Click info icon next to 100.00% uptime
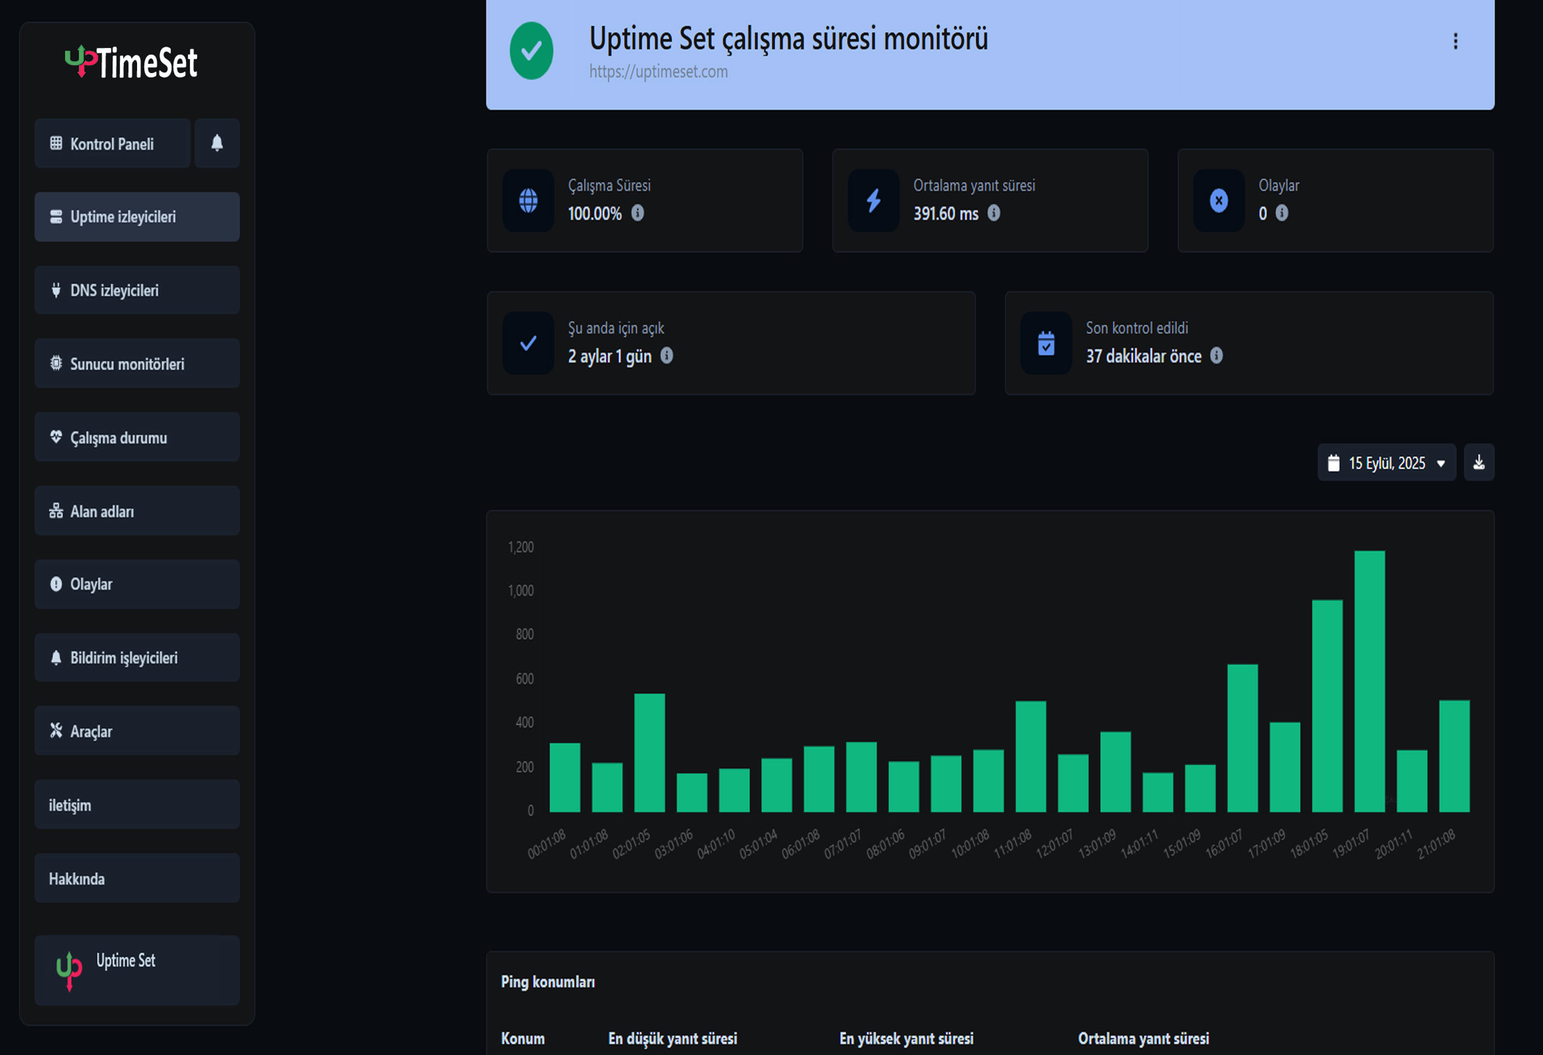The image size is (1543, 1055). click(637, 213)
